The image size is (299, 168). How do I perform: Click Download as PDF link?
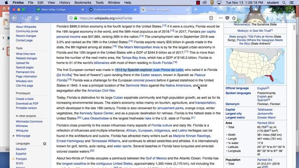click(x=27, y=104)
